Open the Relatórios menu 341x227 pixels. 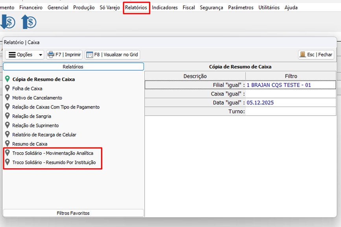[136, 7]
